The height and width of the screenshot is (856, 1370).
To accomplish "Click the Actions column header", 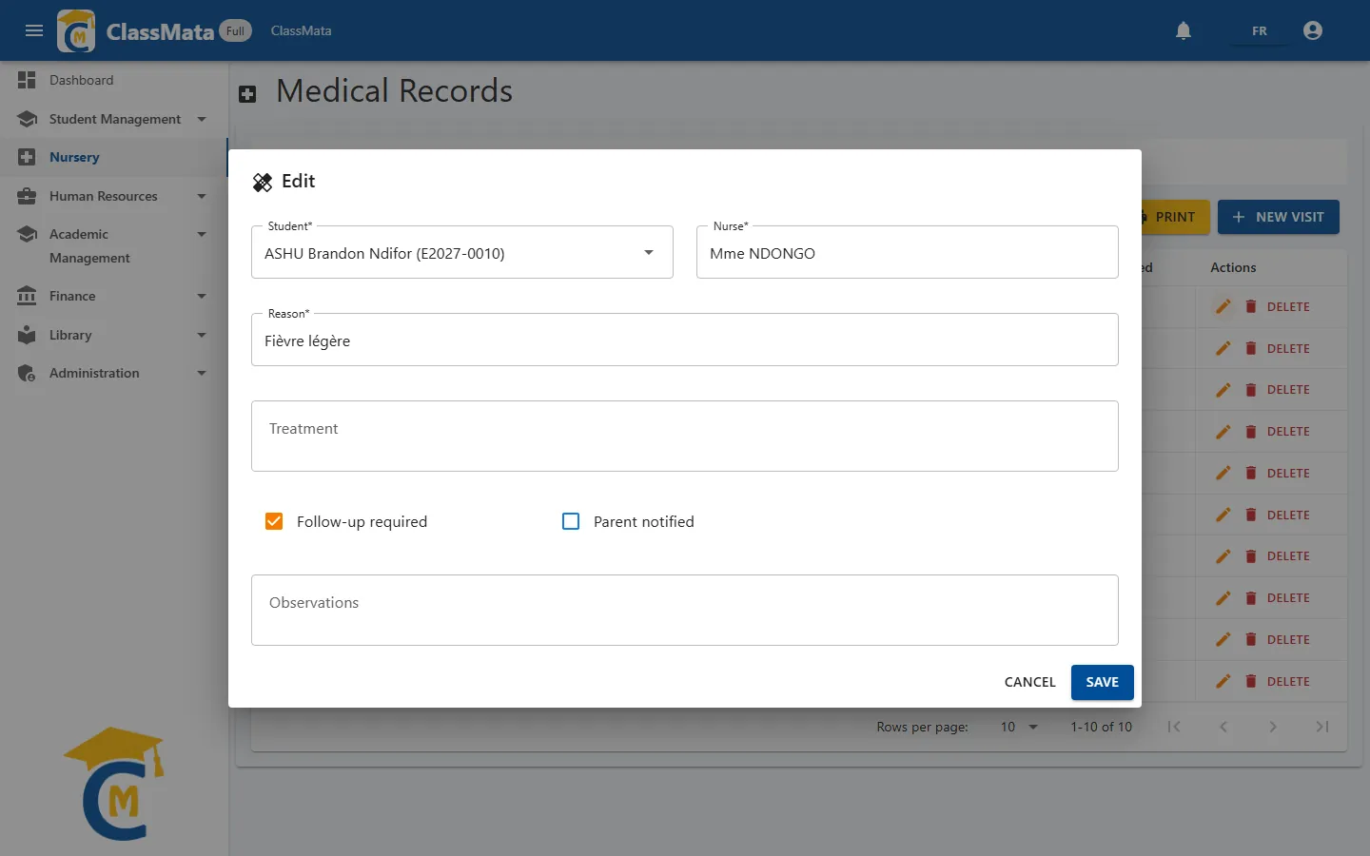I will tap(1233, 267).
